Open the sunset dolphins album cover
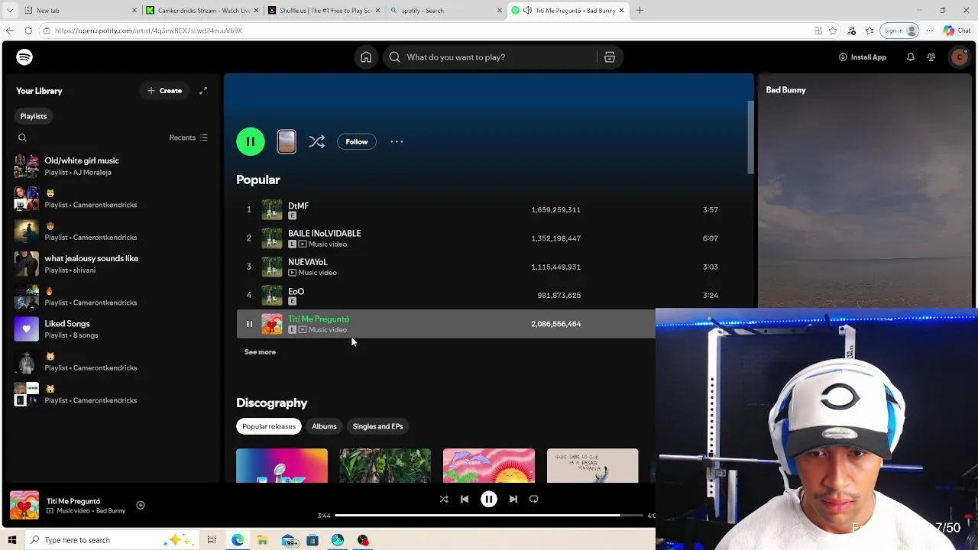 point(489,465)
